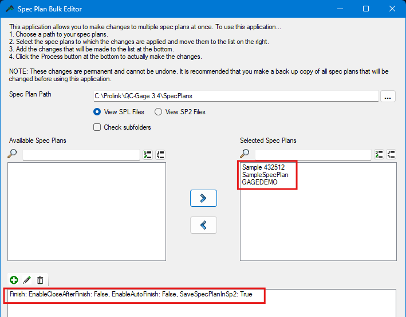Click in the Spec Plan Path field
406x317 pixels.
pyautogui.click(x=235, y=96)
